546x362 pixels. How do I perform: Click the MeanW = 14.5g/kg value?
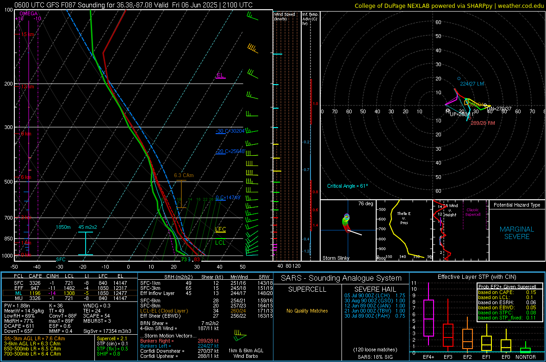(x=24, y=311)
